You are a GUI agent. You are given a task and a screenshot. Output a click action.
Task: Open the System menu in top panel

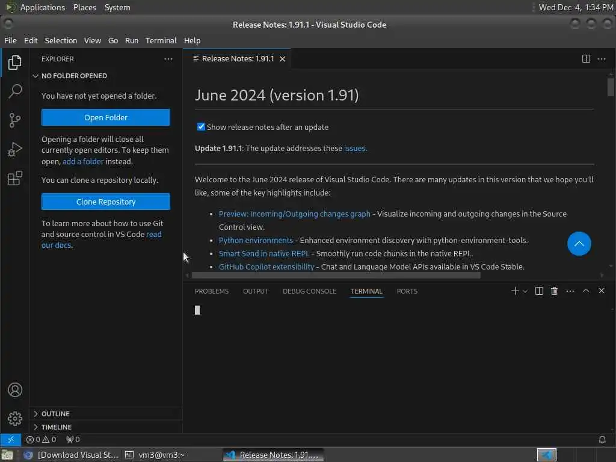click(117, 7)
